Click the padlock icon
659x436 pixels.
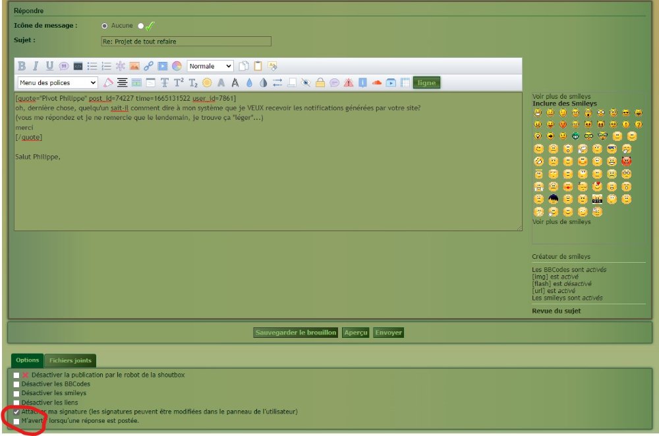320,83
